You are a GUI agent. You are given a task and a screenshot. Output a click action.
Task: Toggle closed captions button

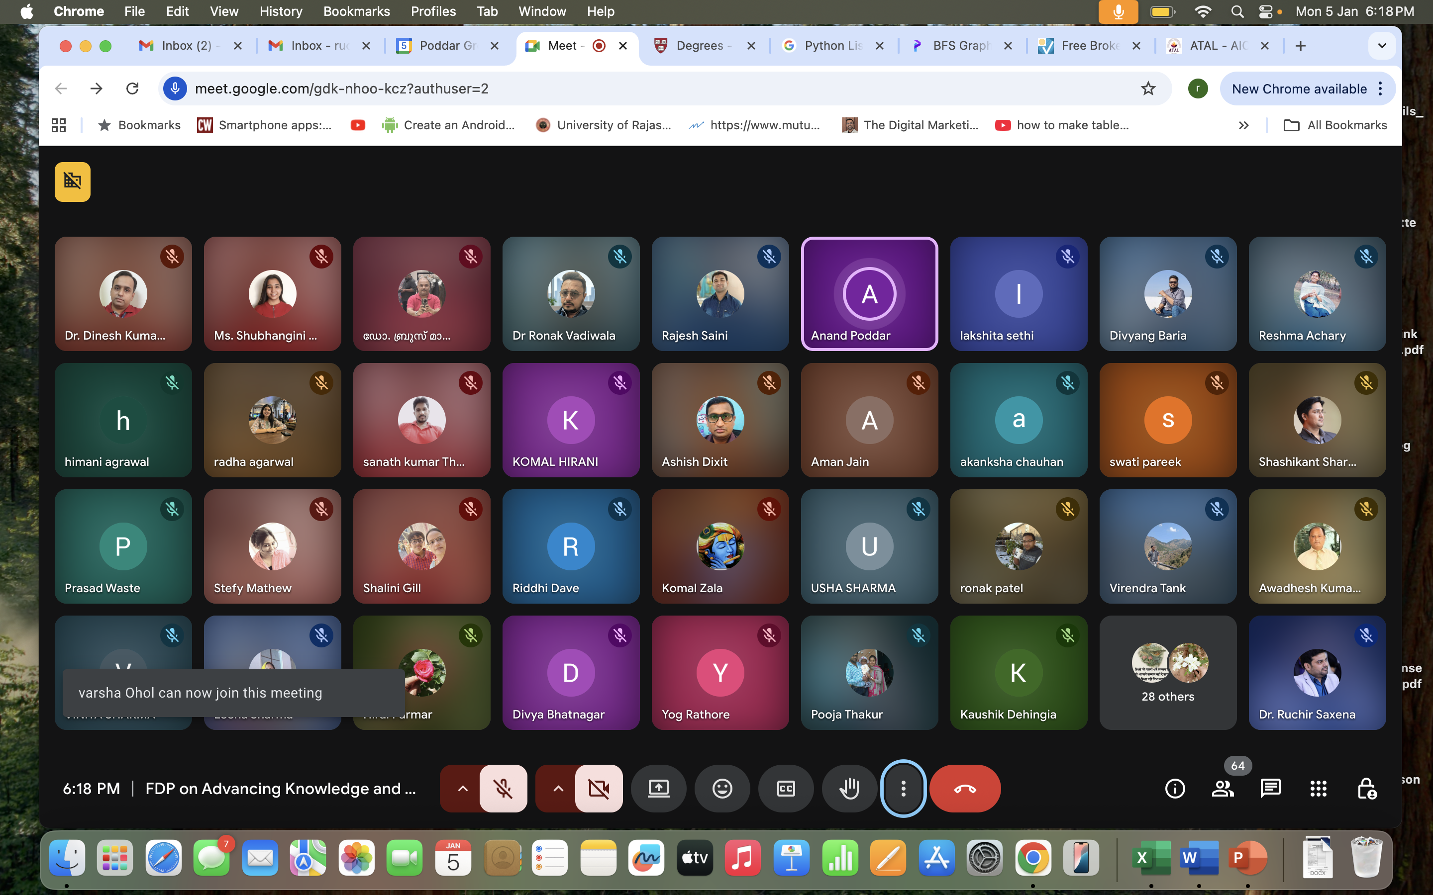pyautogui.click(x=786, y=789)
